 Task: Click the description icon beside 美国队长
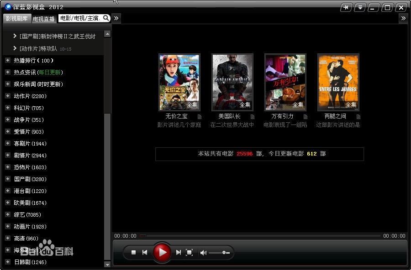point(252,116)
